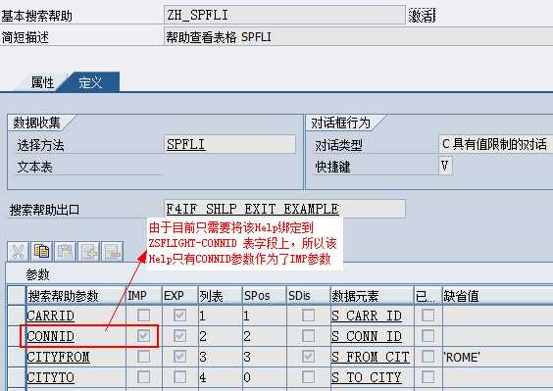
Task: Click the S_TO_CITY data element
Action: tap(372, 377)
